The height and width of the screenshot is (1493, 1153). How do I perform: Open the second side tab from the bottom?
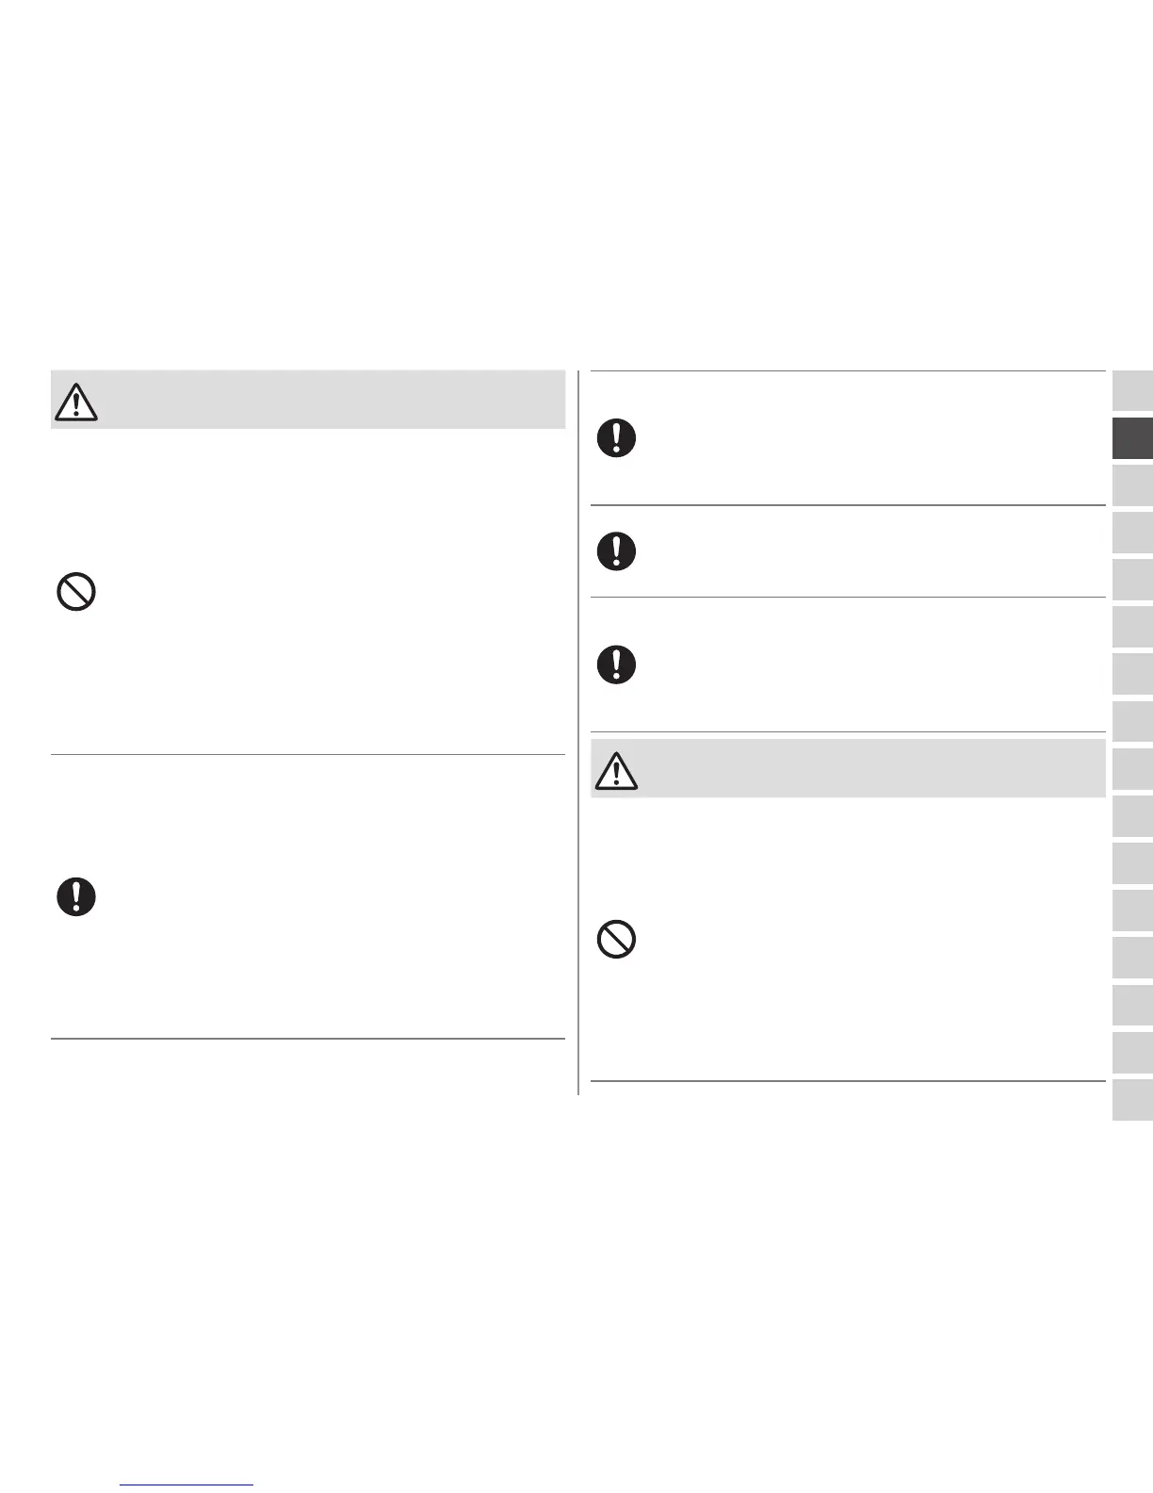coord(1132,1052)
